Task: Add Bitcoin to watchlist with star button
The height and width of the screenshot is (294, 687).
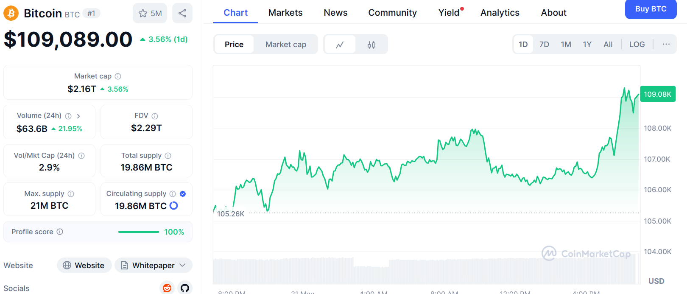Action: point(150,13)
